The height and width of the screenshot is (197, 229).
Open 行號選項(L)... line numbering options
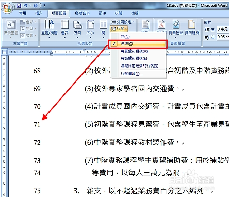pos(138,74)
